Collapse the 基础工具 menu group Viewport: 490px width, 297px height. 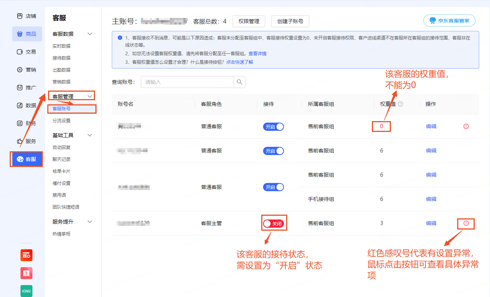coord(89,135)
